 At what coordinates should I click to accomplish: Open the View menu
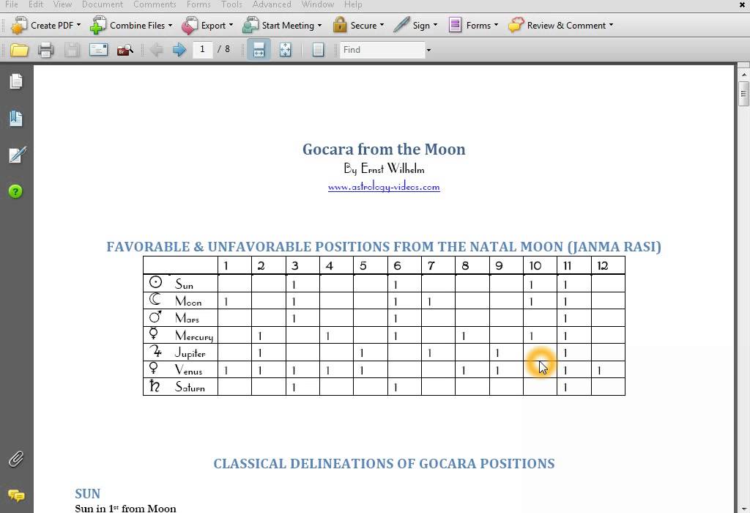[62, 4]
